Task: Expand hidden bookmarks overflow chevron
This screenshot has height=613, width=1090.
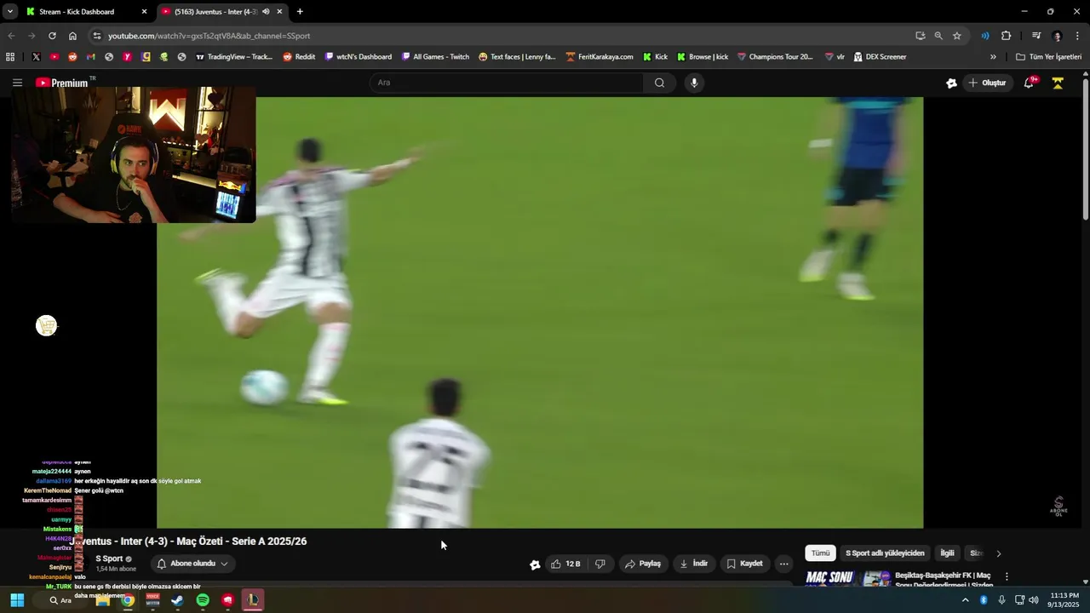Action: tap(993, 57)
